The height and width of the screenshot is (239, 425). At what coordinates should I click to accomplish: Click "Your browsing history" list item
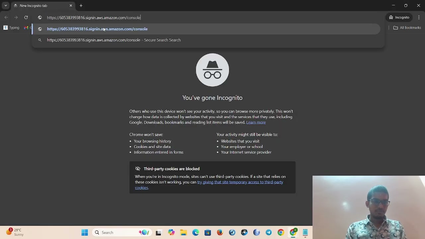click(x=152, y=141)
